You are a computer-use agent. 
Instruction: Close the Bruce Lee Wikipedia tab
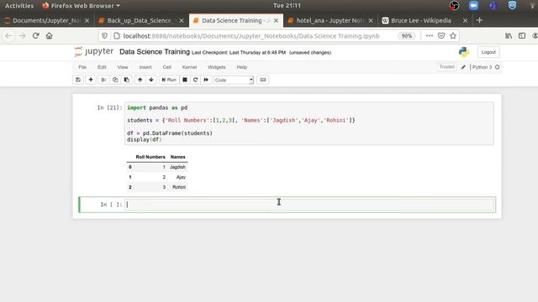coord(465,20)
